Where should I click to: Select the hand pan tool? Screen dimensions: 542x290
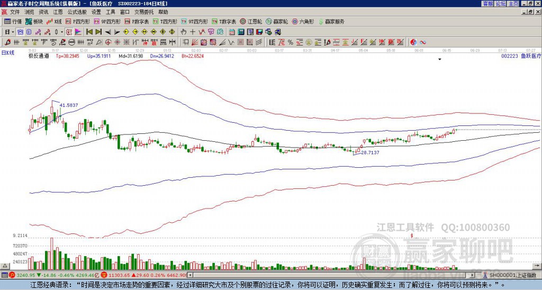click(x=184, y=32)
